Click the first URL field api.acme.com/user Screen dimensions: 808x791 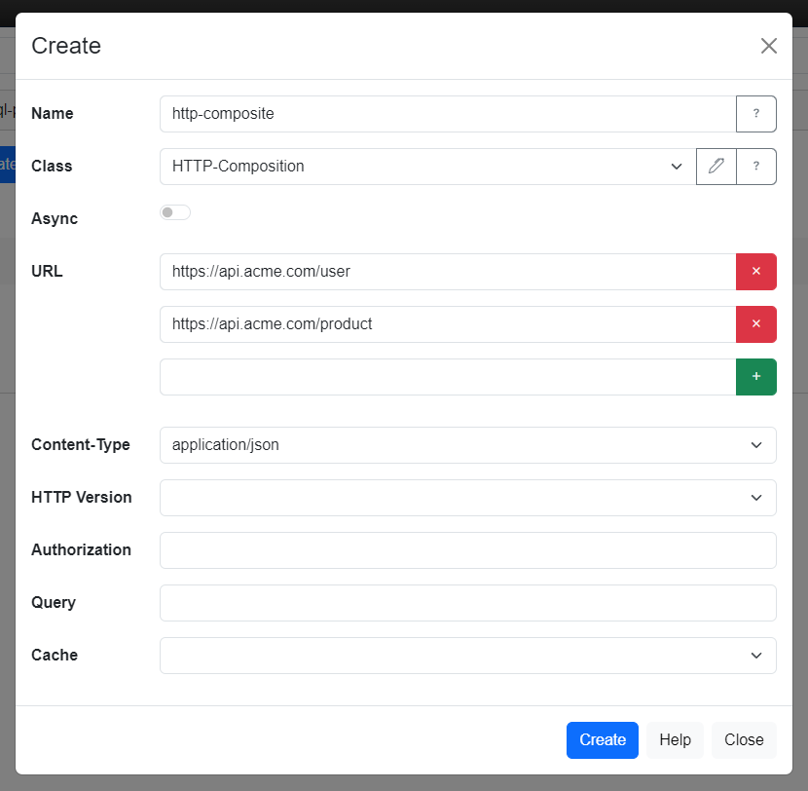(448, 272)
